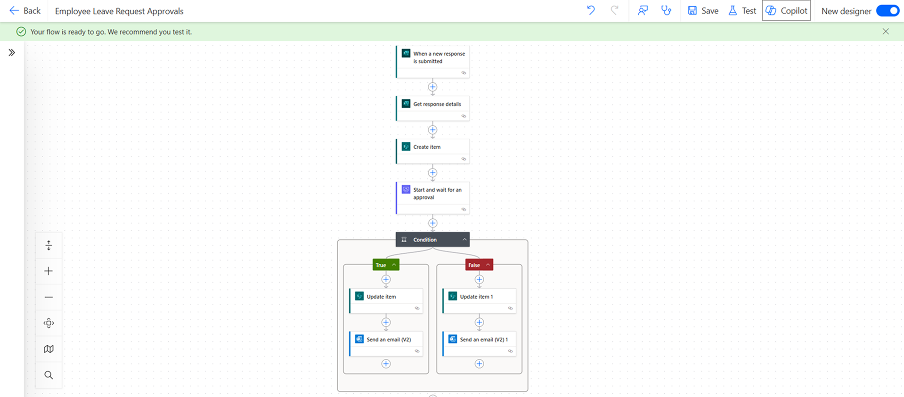This screenshot has width=904, height=397.
Task: Collapse the False branch
Action: coord(488,265)
